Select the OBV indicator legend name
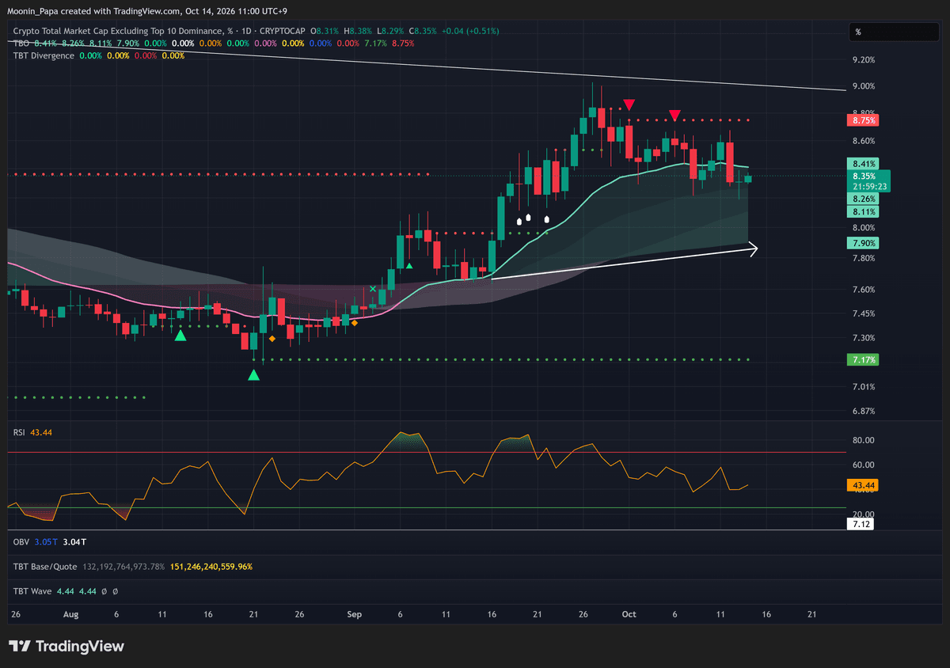 [x=22, y=542]
